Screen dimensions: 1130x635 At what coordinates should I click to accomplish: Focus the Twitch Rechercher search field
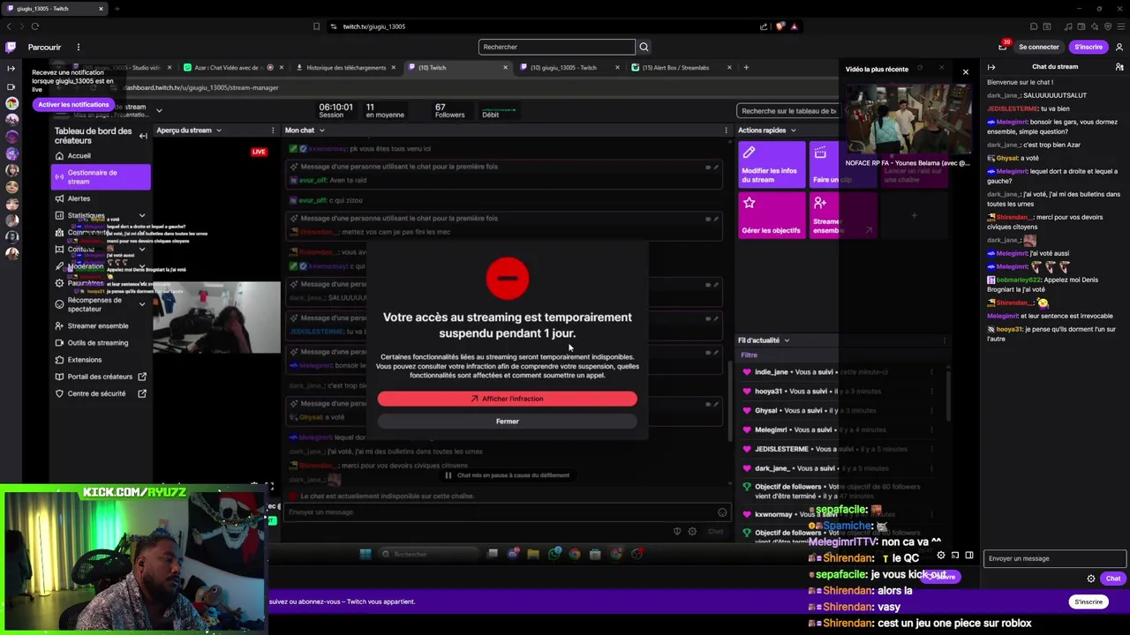pos(557,47)
